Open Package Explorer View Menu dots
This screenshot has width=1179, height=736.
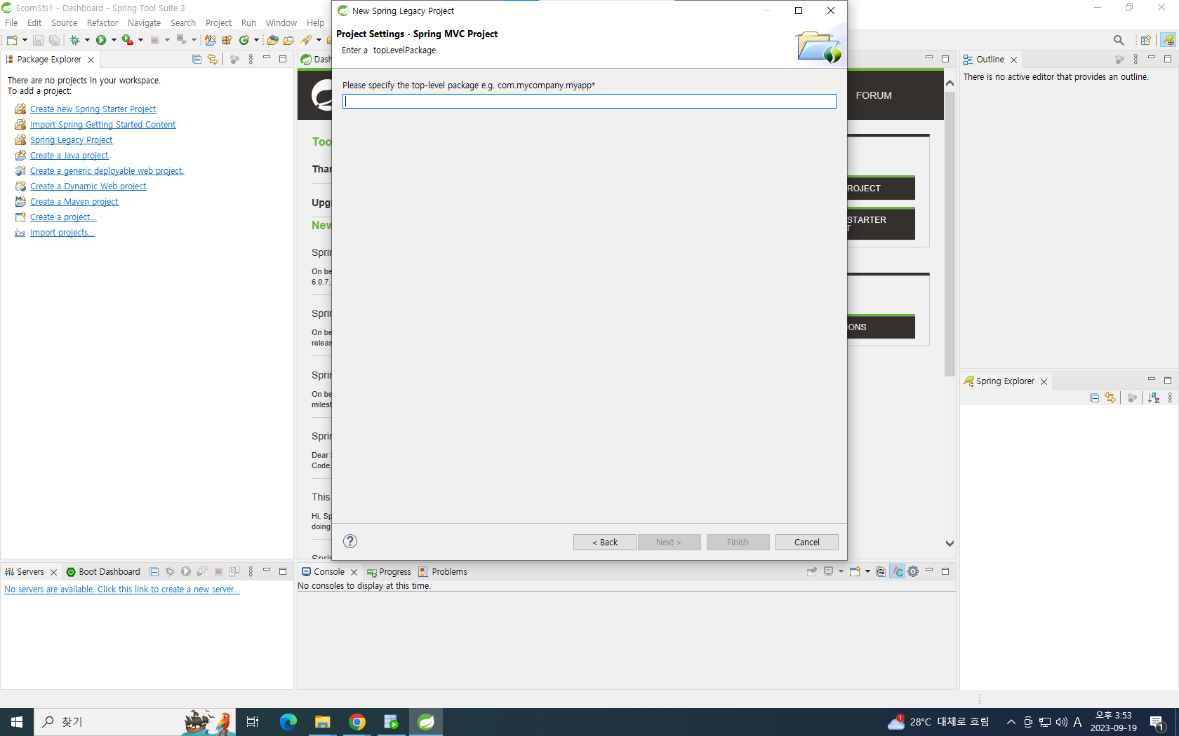click(251, 60)
